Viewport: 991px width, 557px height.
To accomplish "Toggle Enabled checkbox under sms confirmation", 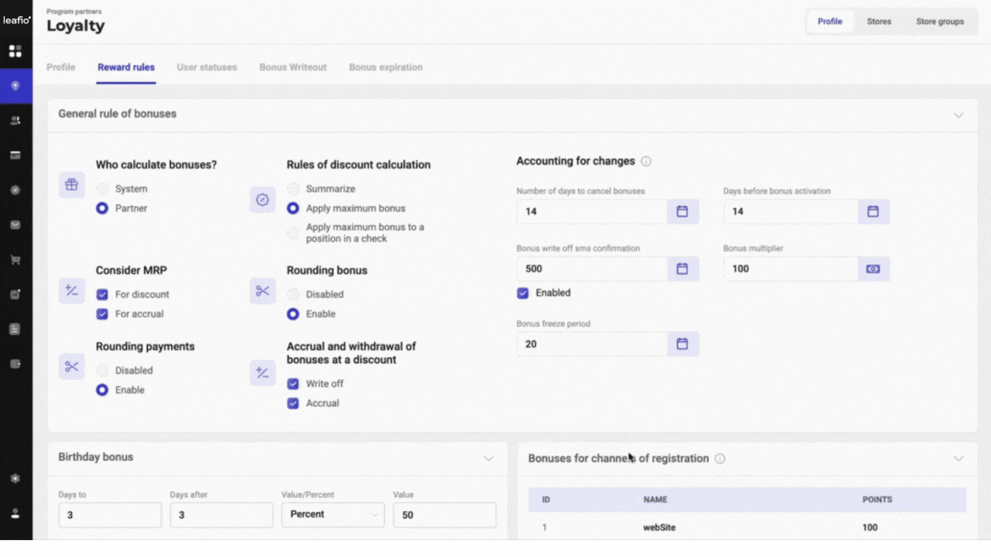I will click(523, 293).
